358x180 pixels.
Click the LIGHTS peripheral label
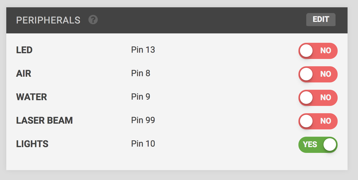[32, 144]
